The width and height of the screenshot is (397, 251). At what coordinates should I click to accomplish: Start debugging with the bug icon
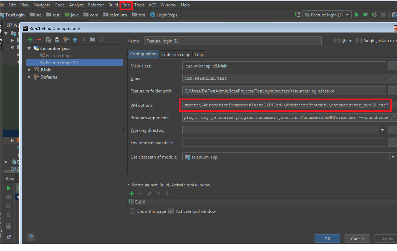coord(365,14)
